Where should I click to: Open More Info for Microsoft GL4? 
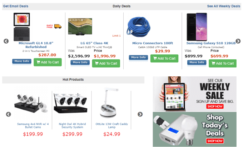pyautogui.click(x=22, y=61)
